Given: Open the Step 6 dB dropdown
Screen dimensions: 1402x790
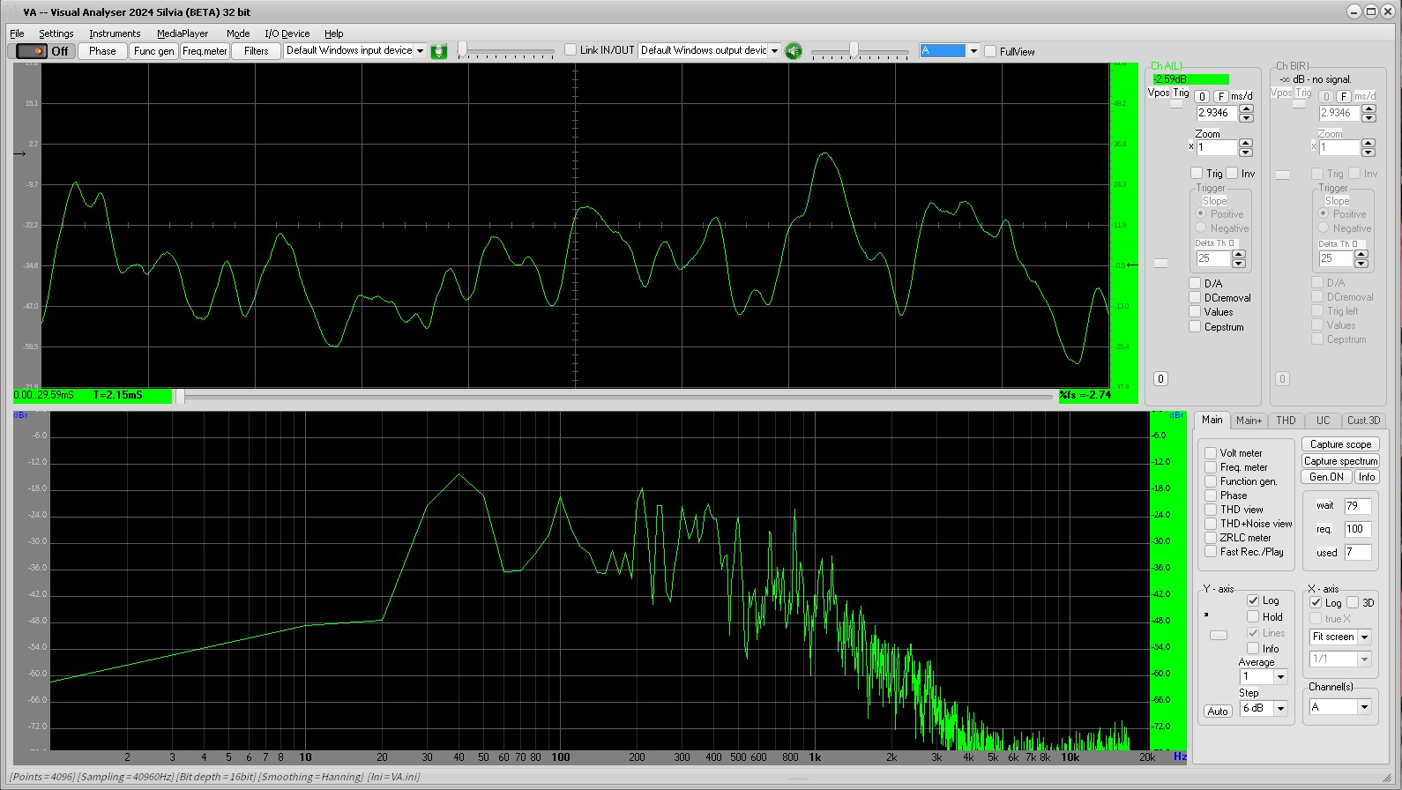Looking at the screenshot, I should (x=1280, y=708).
